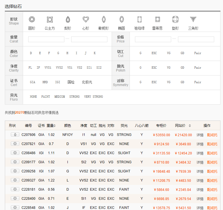
Task: Click shape thumbnail for row C209177
Action: click(x=15, y=162)
